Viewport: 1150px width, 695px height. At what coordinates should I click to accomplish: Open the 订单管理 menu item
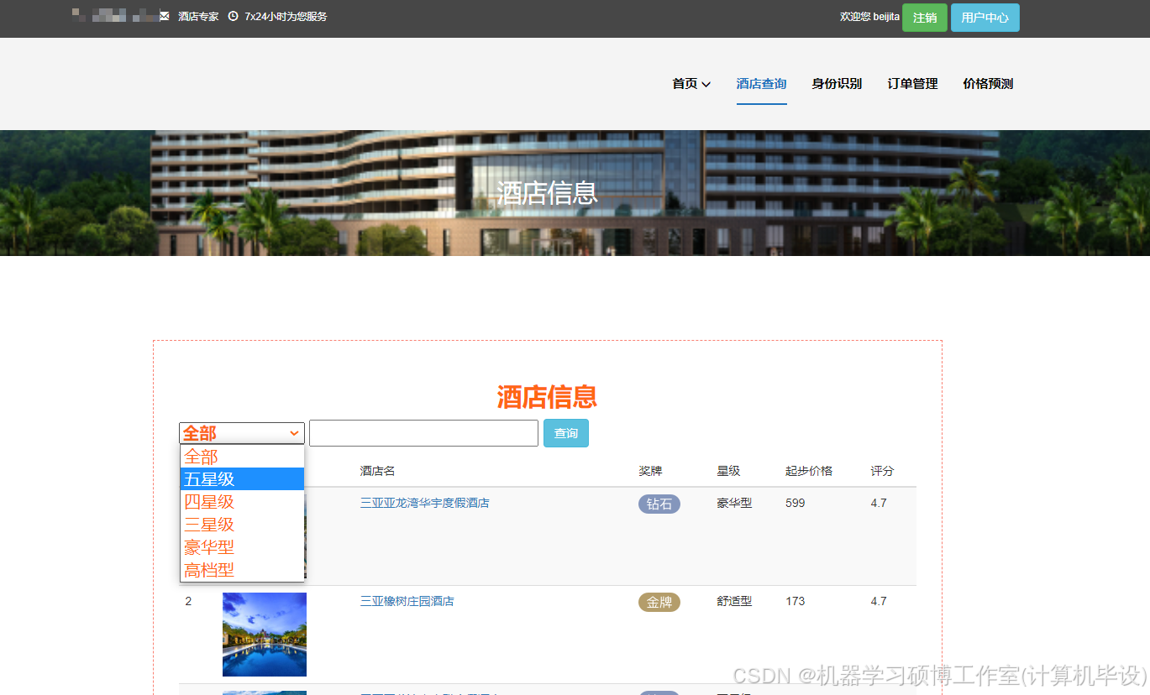pos(912,83)
